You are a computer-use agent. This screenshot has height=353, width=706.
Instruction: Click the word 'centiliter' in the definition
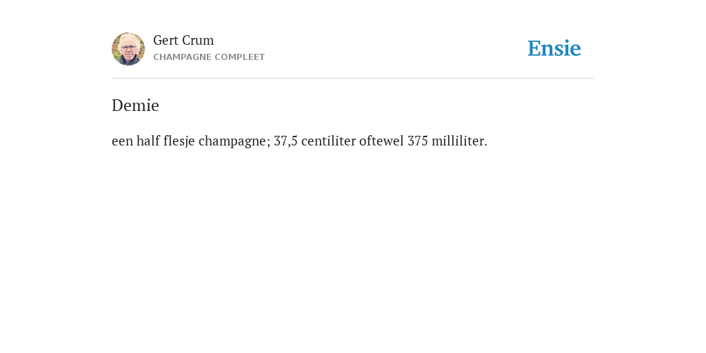328,141
